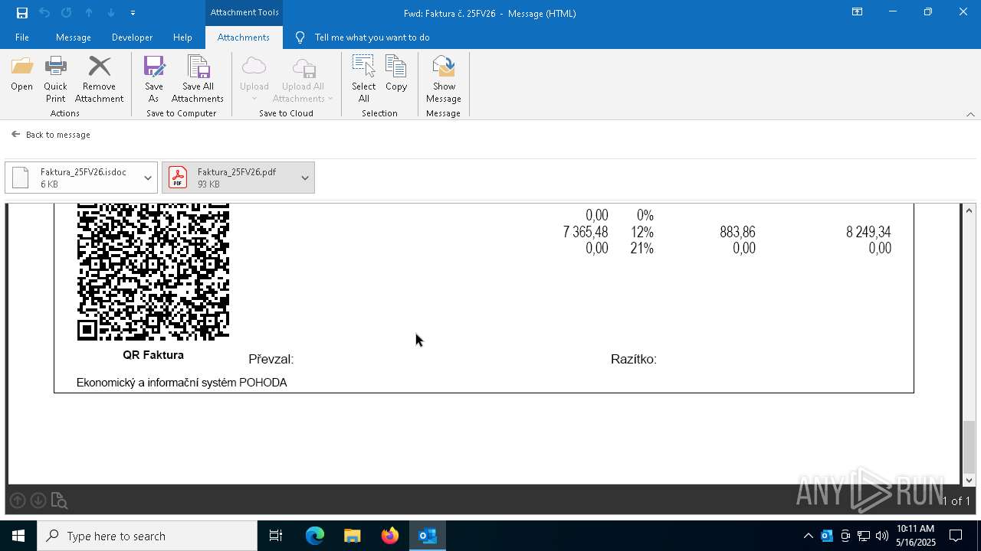Open the Ribbon Display Options button
The width and height of the screenshot is (981, 551).
tap(857, 12)
